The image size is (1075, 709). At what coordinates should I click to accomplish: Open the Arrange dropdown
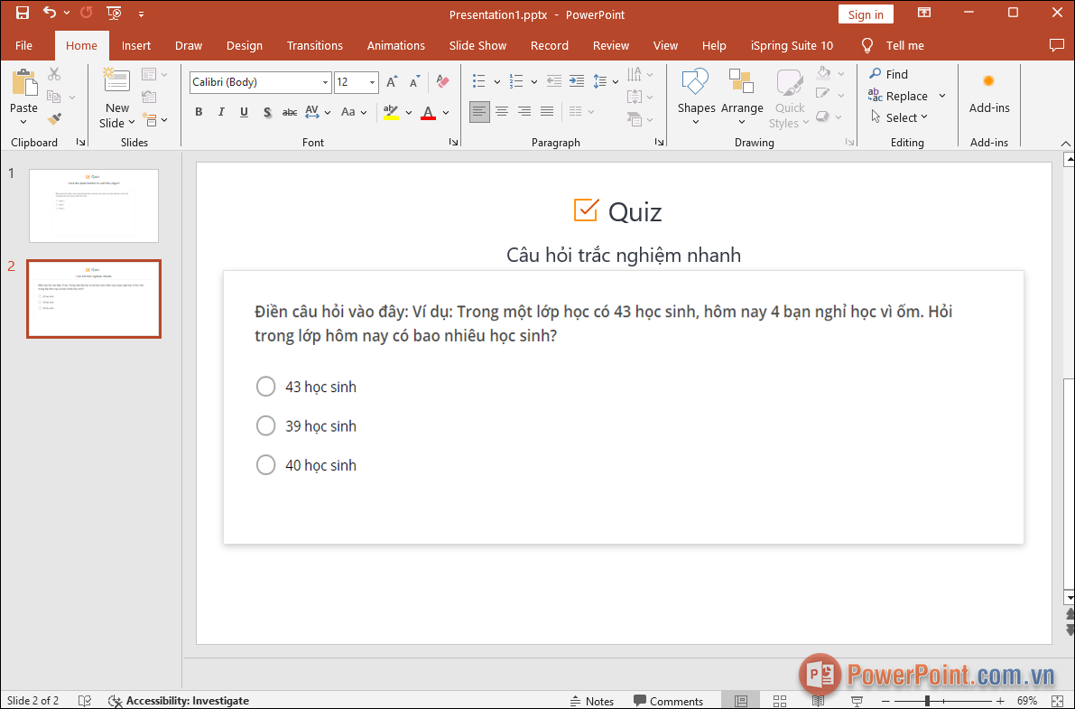point(742,96)
